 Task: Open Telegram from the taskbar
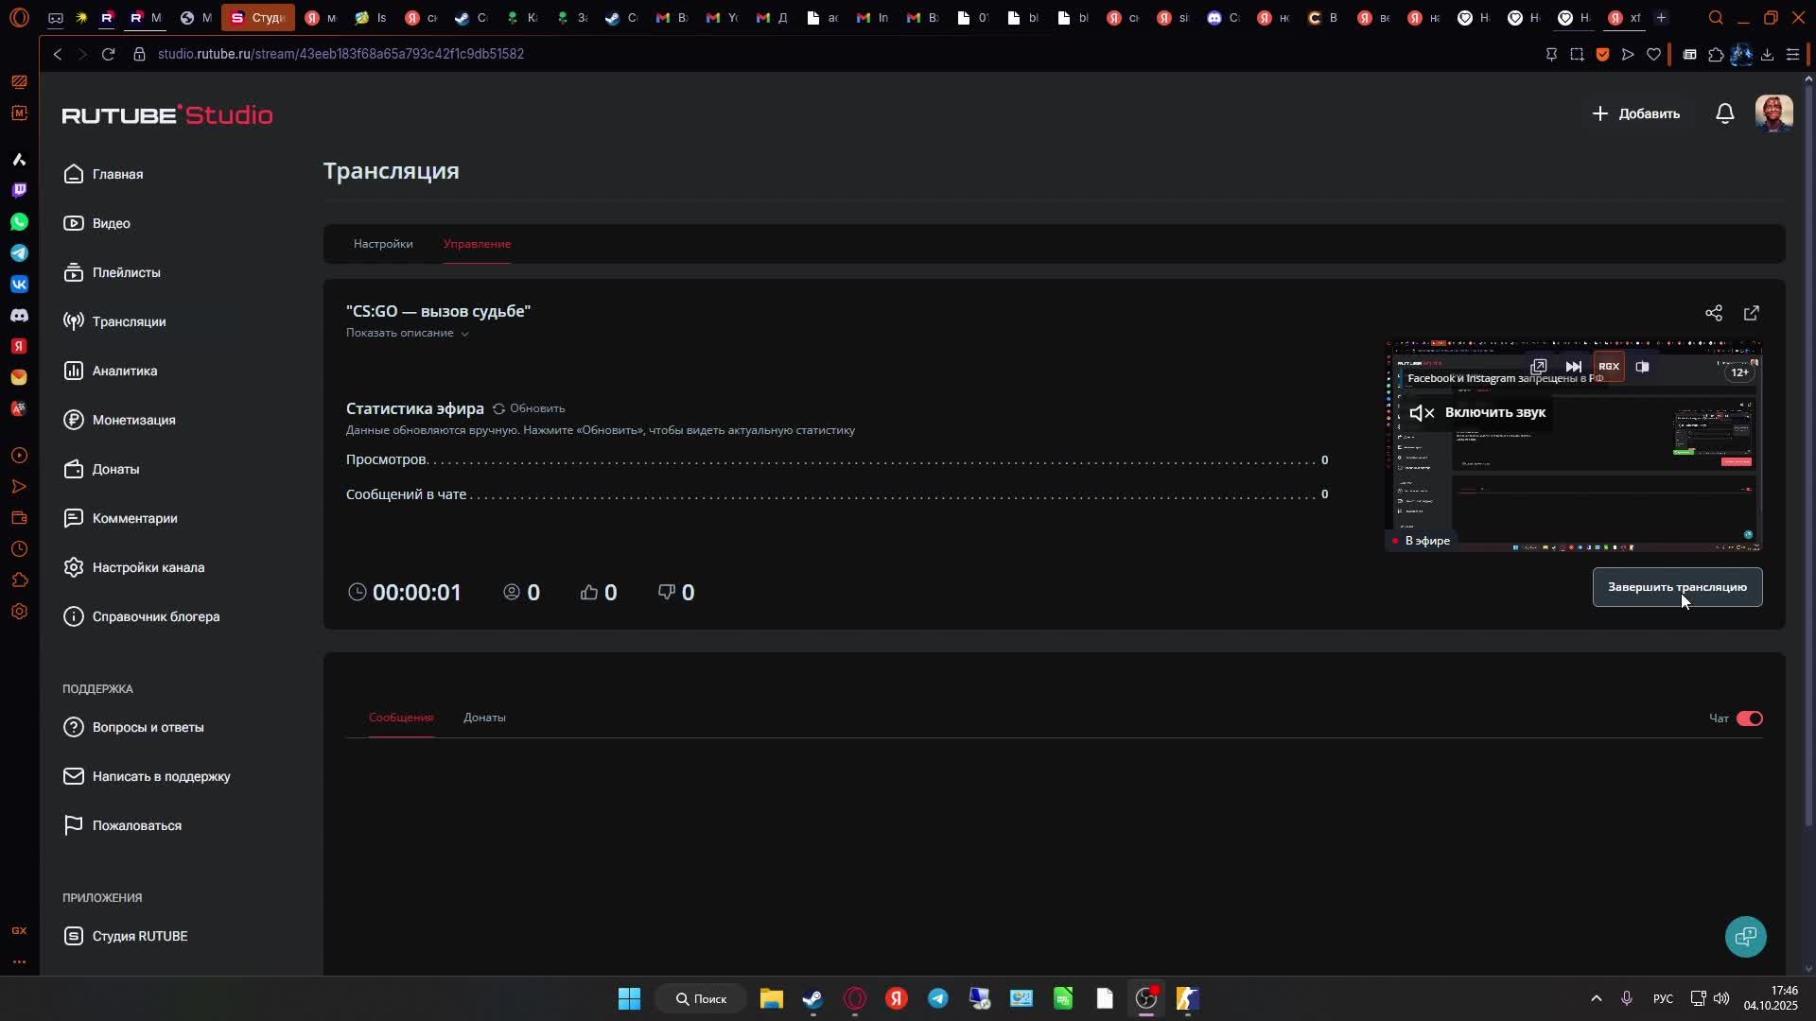point(937,999)
